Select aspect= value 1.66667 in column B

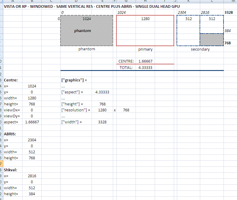click(x=32, y=122)
